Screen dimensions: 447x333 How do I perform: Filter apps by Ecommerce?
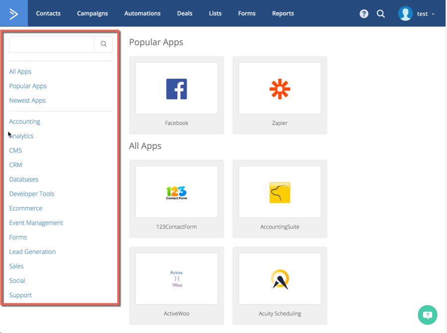click(26, 208)
